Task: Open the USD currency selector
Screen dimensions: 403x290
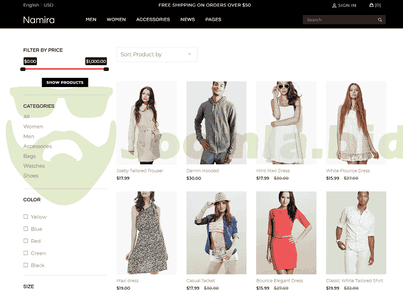Action: click(x=48, y=5)
